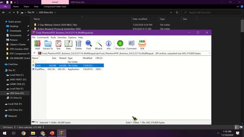Switch to Explorer Home ribbon tab
This screenshot has height=137, width=244.
click(x=16, y=6)
